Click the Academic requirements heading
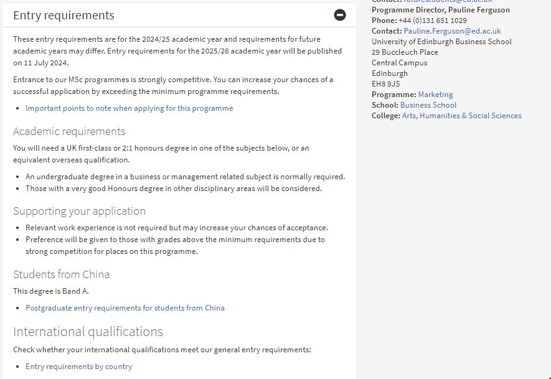The image size is (551, 379). click(68, 131)
